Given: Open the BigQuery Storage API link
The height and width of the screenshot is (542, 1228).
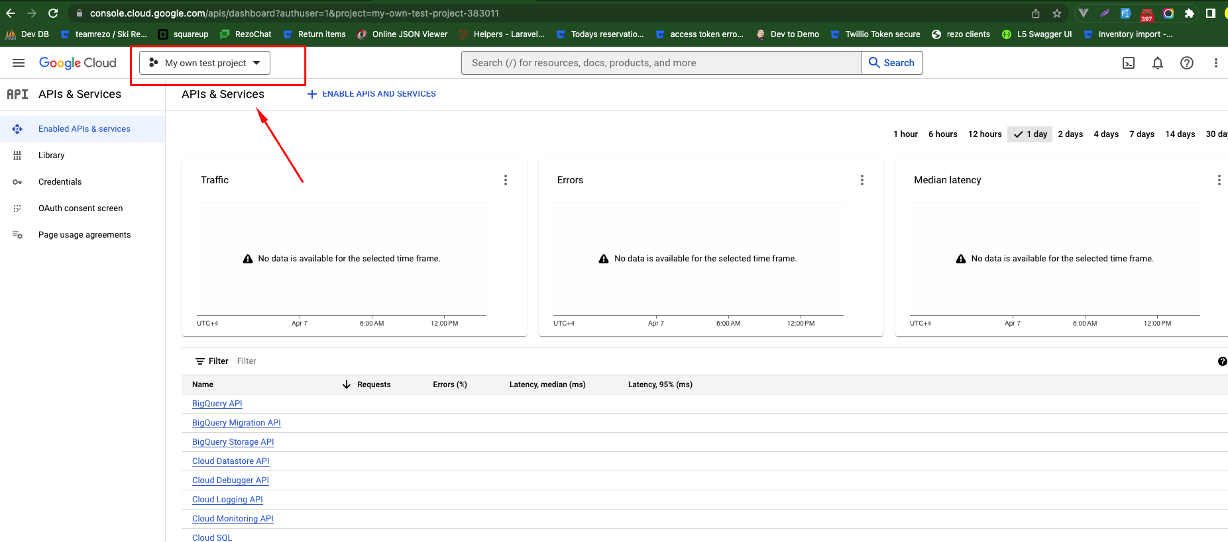Looking at the screenshot, I should click(x=233, y=442).
